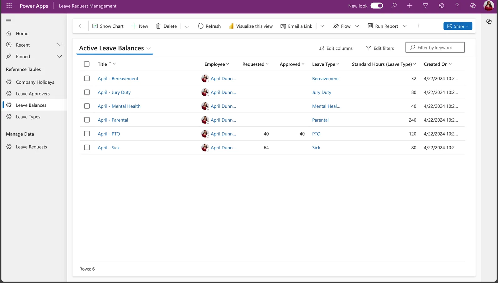Select the April - PTO row checkbox

coord(87,134)
